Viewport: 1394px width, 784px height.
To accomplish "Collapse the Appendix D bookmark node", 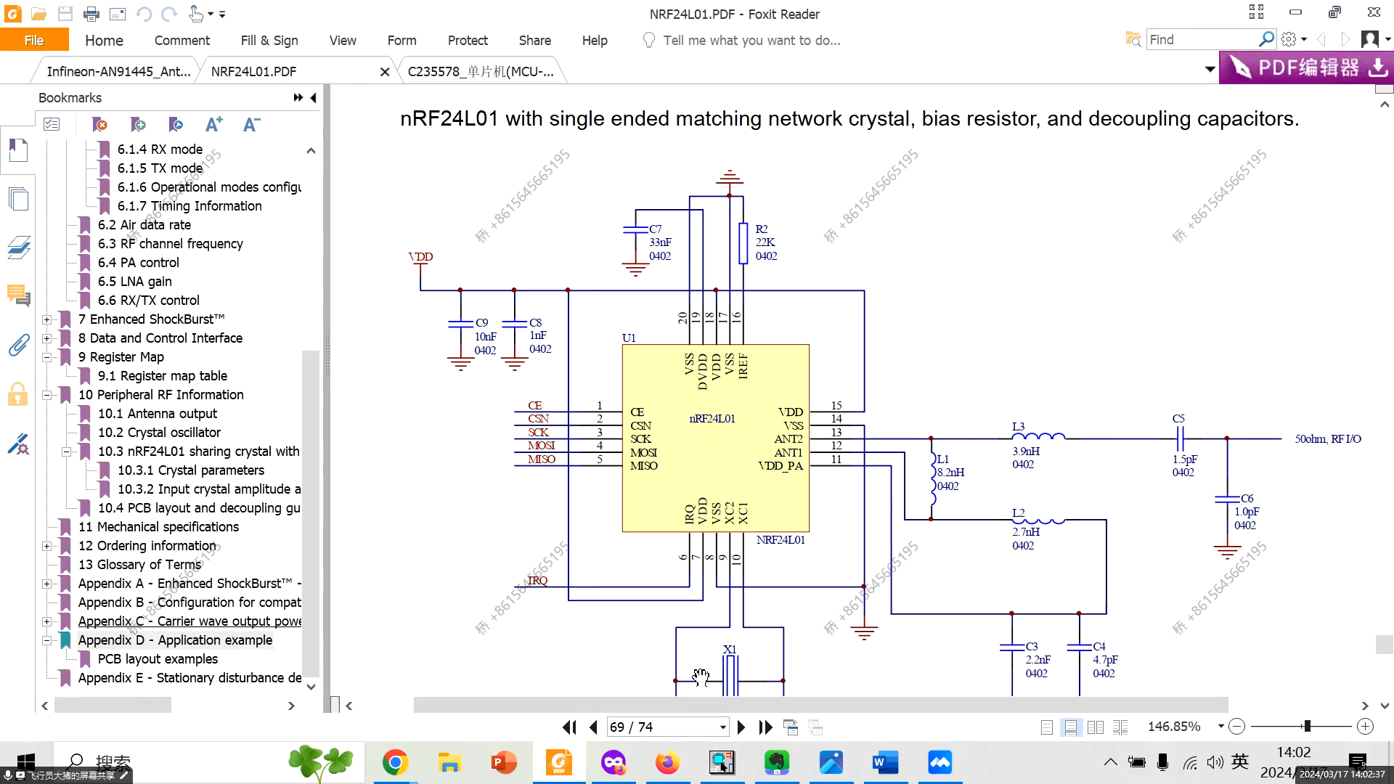I will point(46,640).
